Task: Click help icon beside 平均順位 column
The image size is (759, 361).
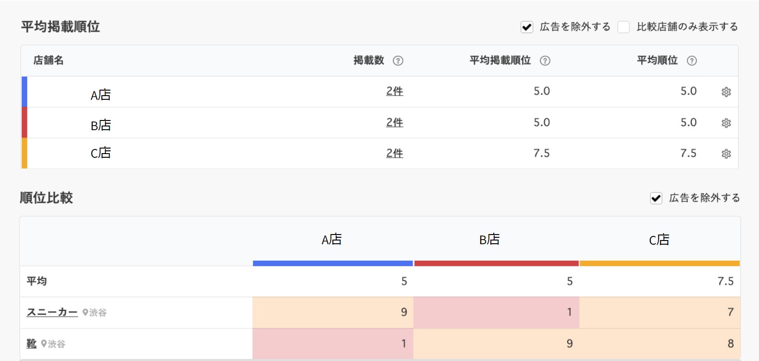Action: [x=691, y=61]
